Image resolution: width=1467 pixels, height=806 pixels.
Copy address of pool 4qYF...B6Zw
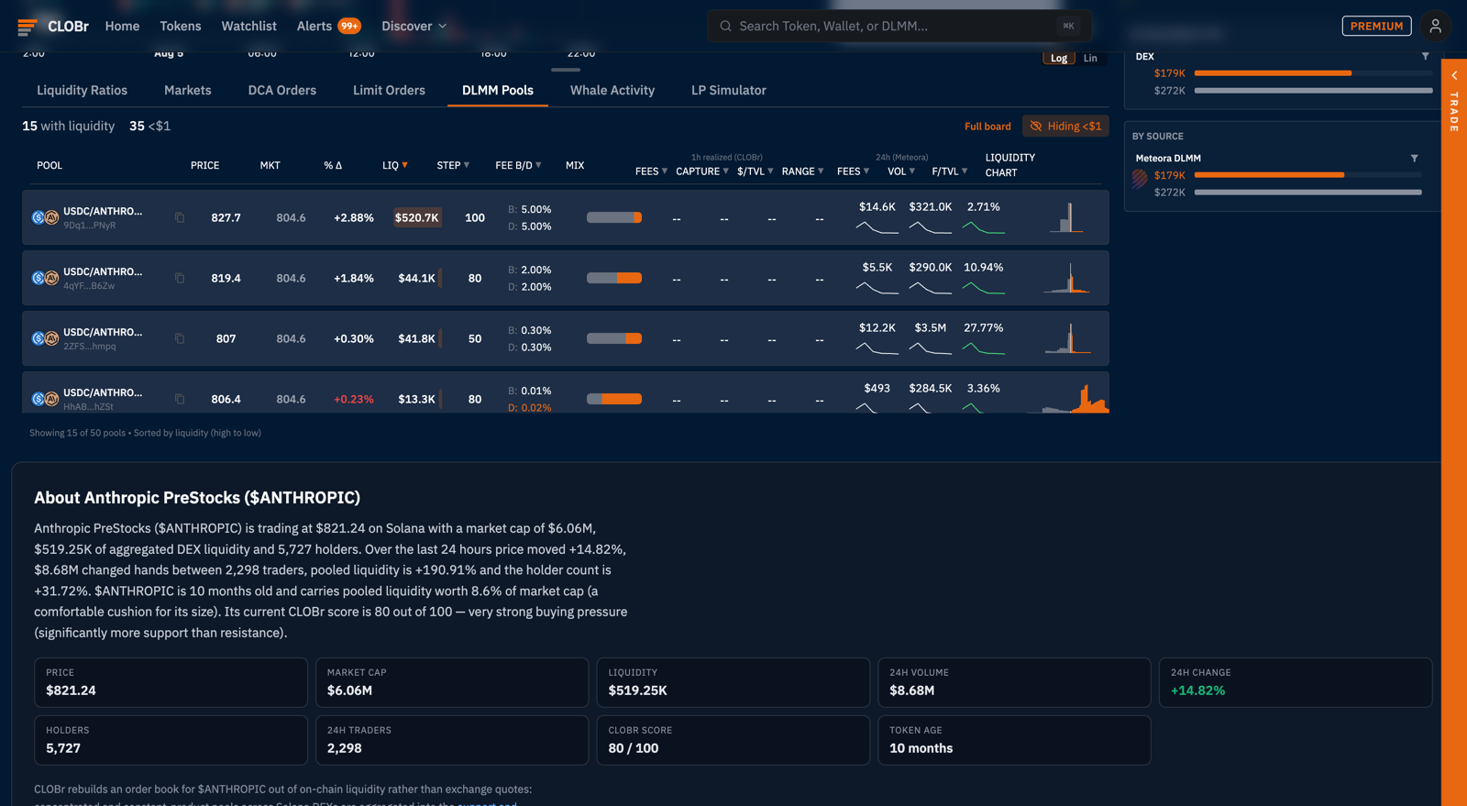coord(180,278)
